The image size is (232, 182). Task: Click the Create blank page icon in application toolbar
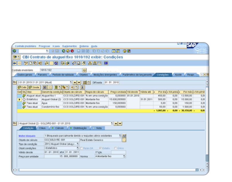click(31, 63)
